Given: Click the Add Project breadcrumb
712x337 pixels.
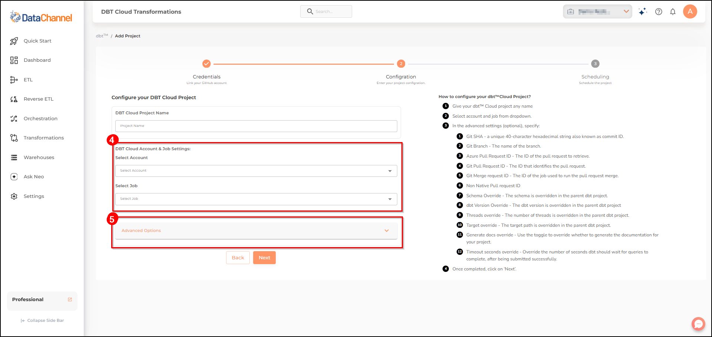Looking at the screenshot, I should [128, 36].
